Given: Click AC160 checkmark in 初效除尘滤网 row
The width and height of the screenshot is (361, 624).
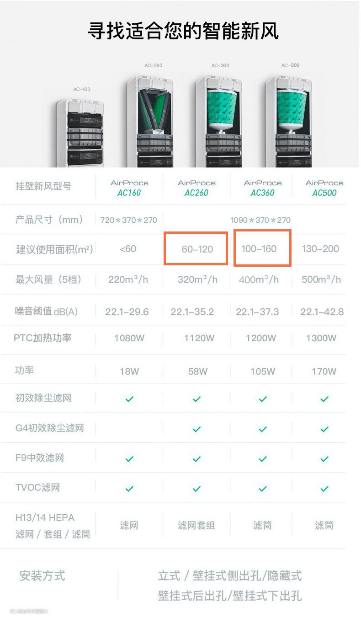Looking at the screenshot, I should point(129,399).
